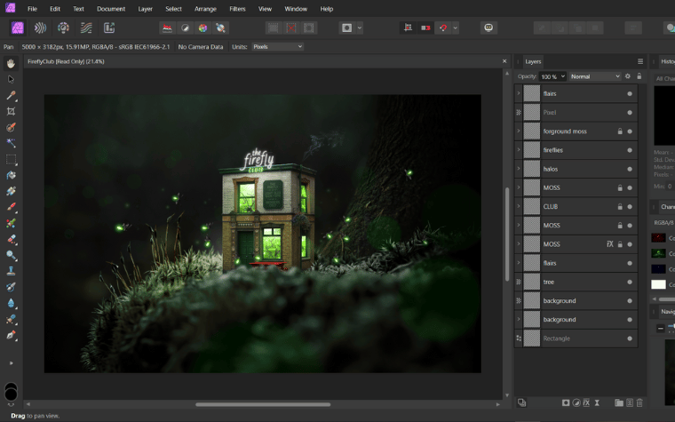Screen dimensions: 675x422
Task: Select the Zoom magnifier tool
Action: [11, 255]
